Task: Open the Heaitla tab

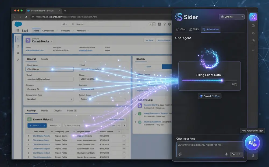Action: coord(44,111)
